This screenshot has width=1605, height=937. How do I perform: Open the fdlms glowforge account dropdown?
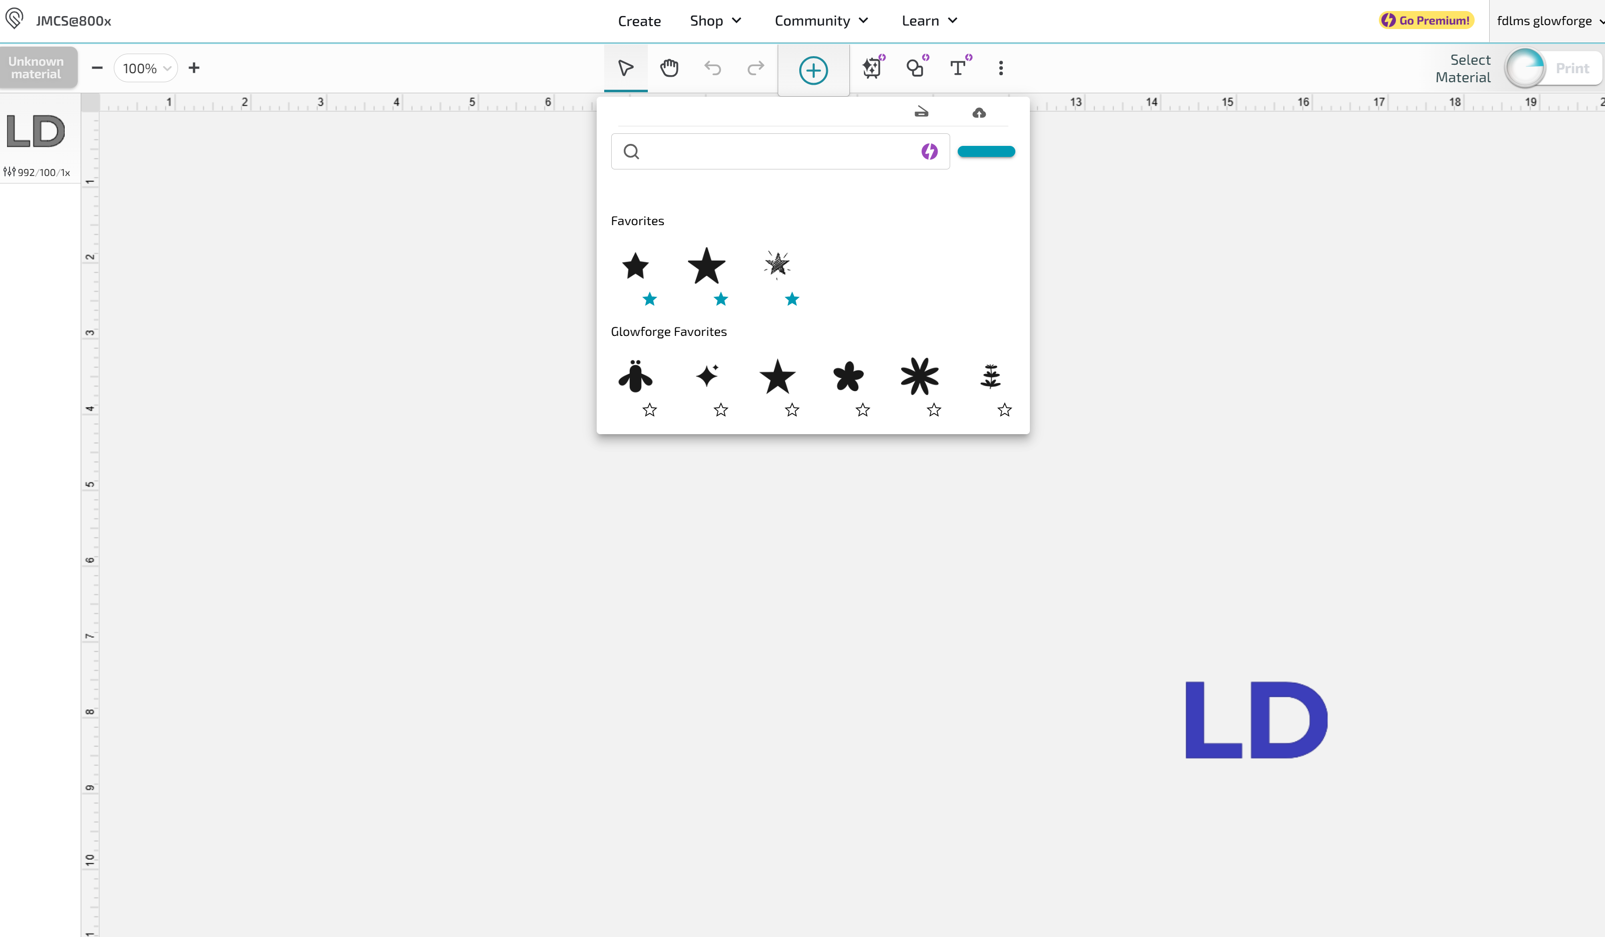click(1549, 21)
